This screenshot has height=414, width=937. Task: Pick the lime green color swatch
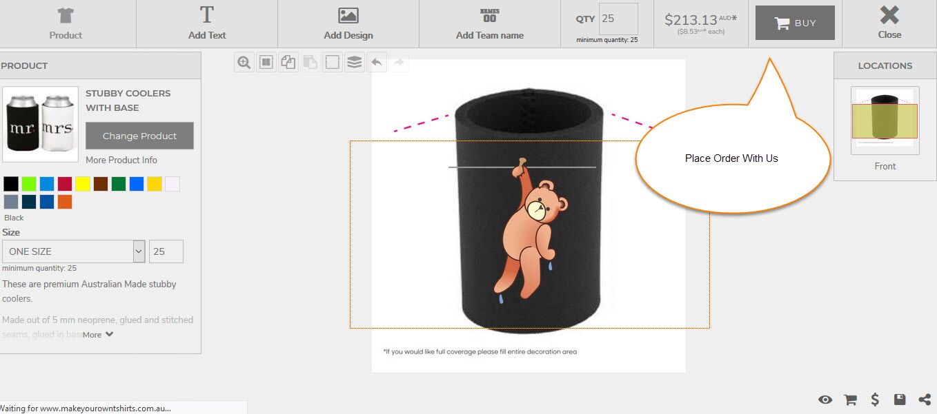pyautogui.click(x=29, y=184)
